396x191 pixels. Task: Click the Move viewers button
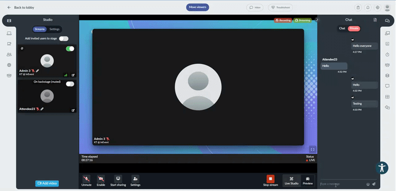[198, 7]
